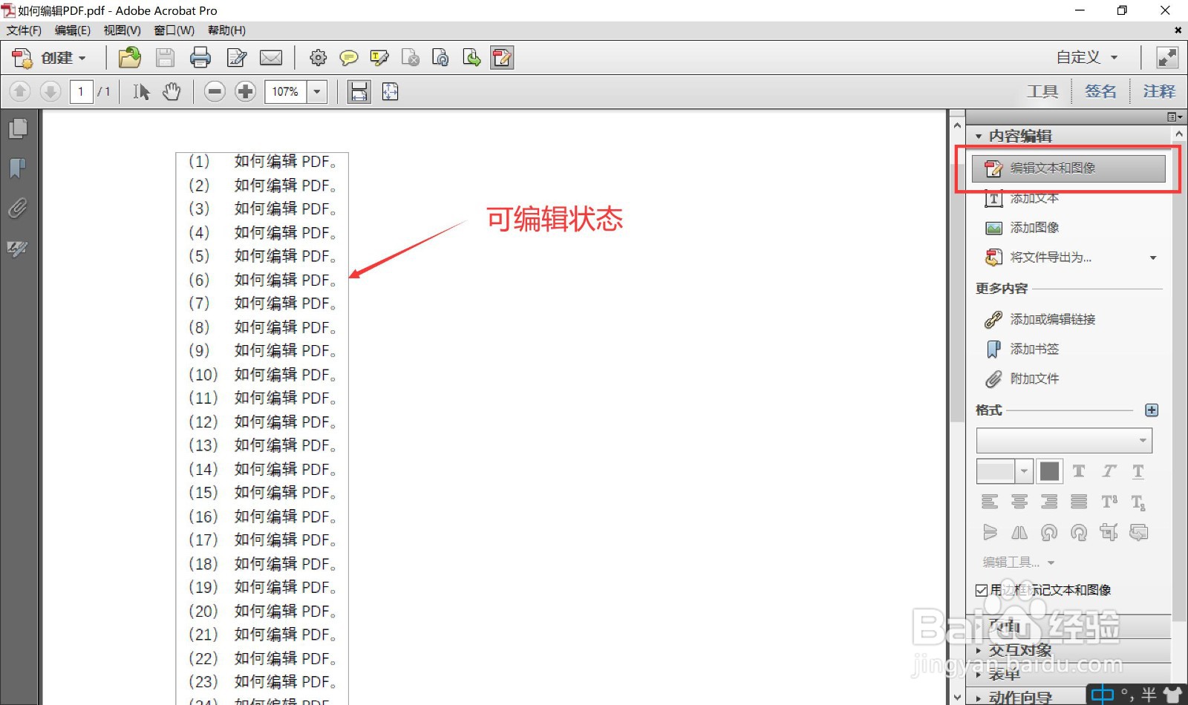The width and height of the screenshot is (1188, 705).
Task: Select the sticky note comment icon
Action: tap(348, 57)
